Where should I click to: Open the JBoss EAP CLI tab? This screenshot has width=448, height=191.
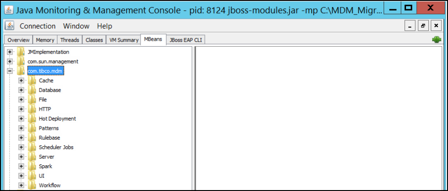(x=186, y=40)
